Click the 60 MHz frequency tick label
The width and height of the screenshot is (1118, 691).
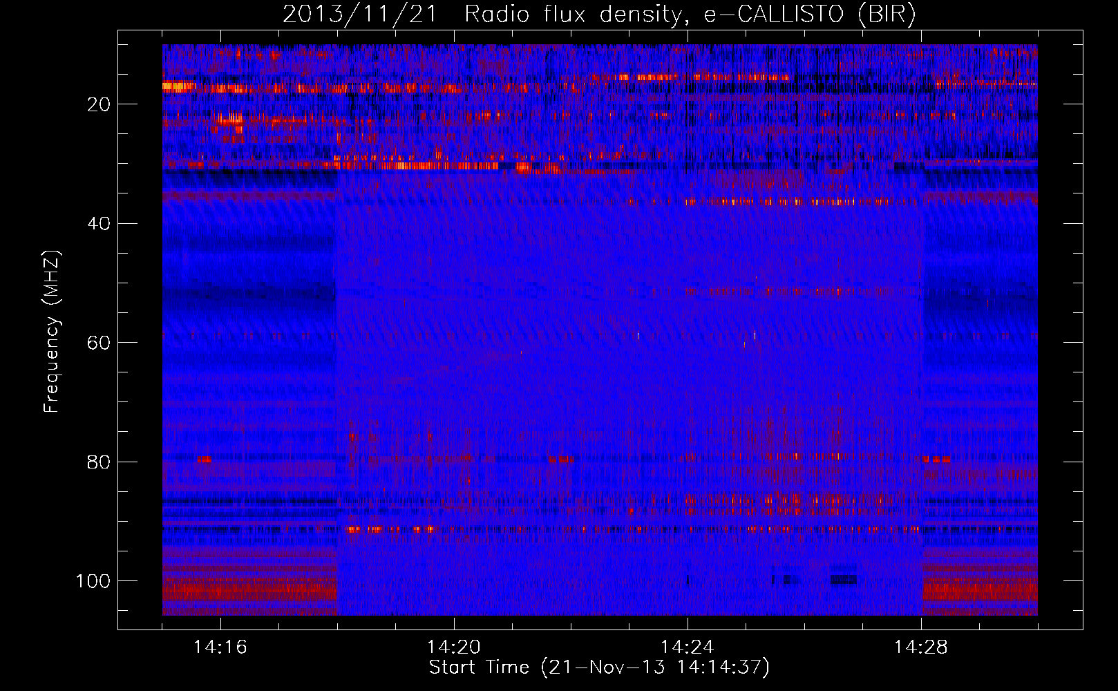(100, 343)
